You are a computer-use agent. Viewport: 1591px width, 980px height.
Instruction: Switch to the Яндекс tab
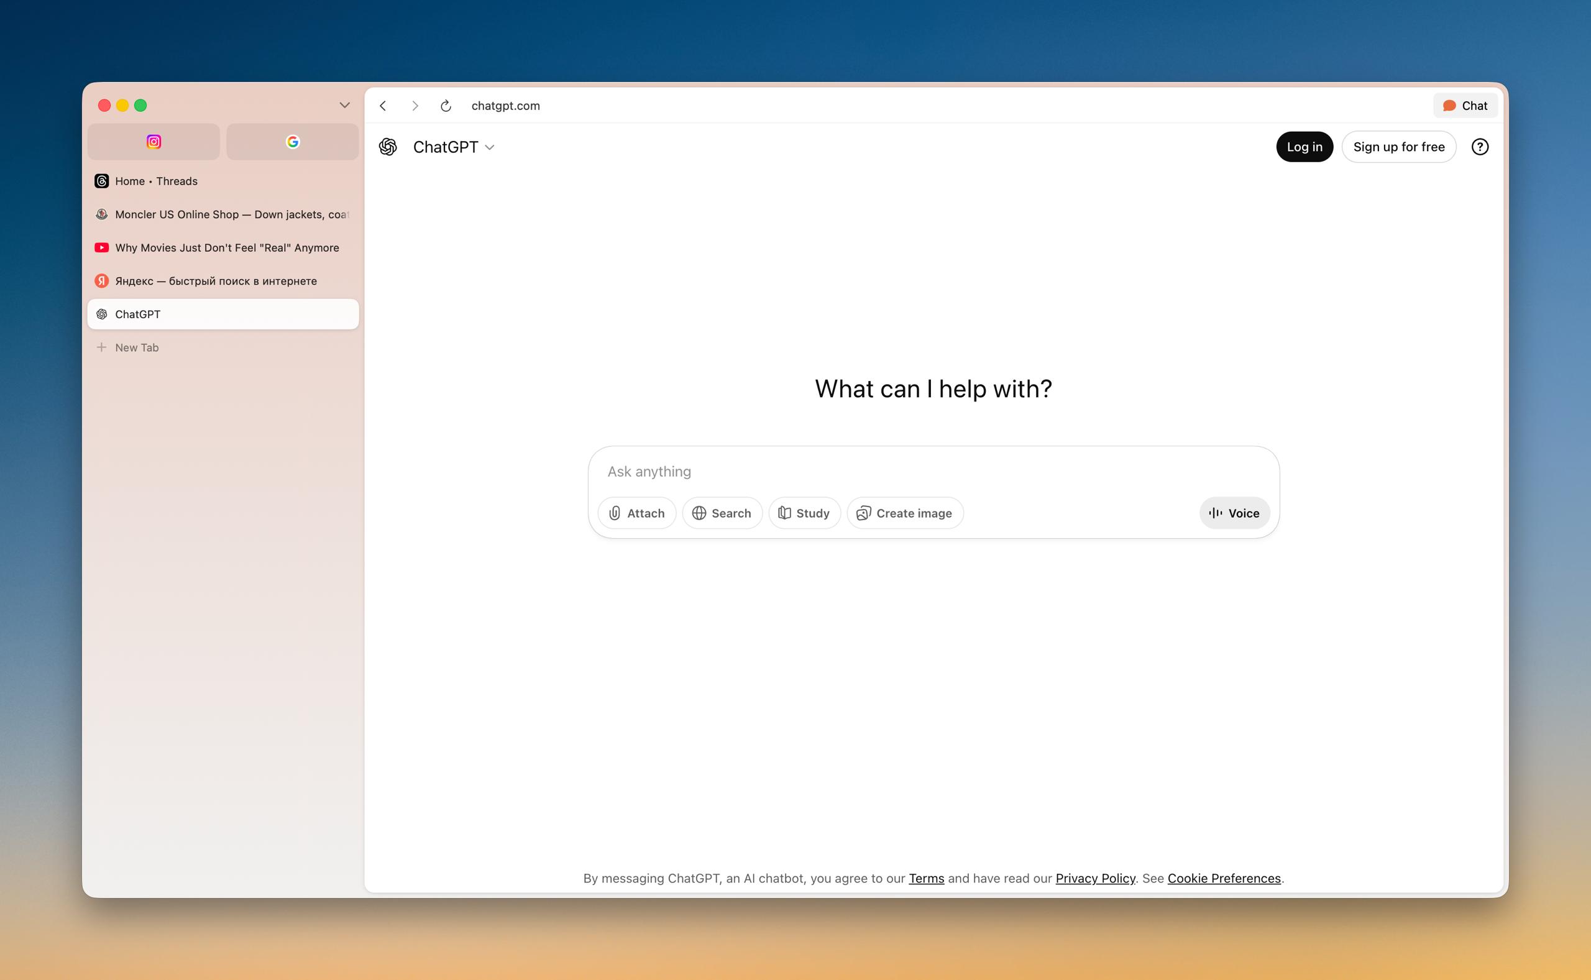click(x=223, y=281)
